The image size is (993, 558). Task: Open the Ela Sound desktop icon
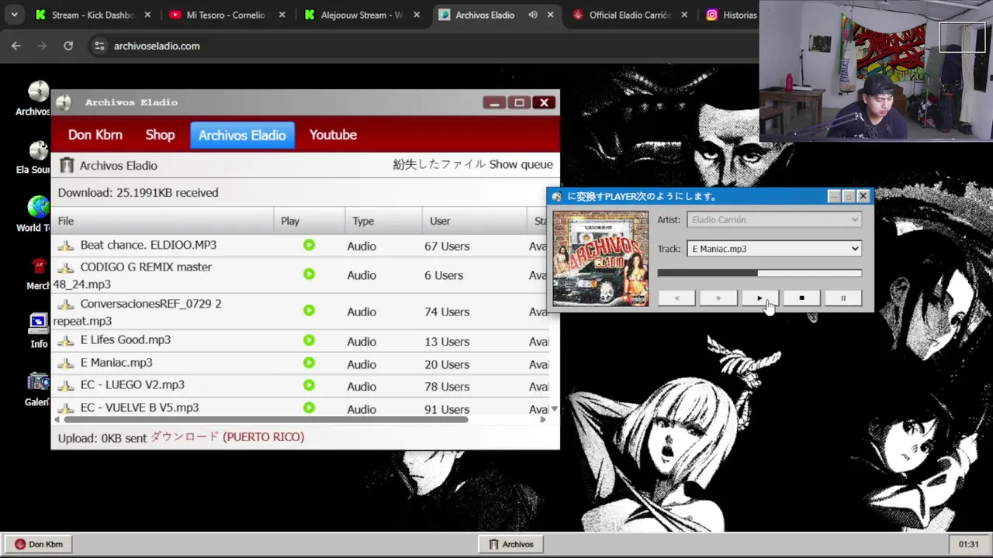[x=38, y=150]
